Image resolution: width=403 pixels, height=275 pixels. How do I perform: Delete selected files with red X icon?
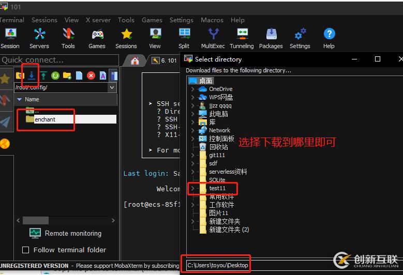click(x=91, y=75)
